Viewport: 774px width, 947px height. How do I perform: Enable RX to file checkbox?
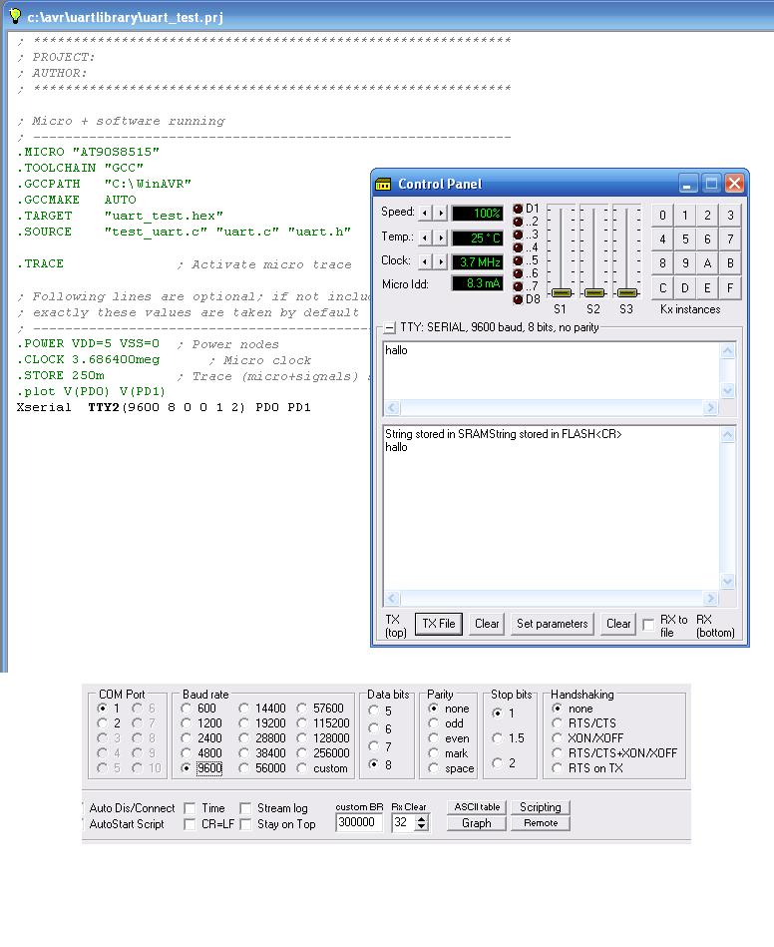pyautogui.click(x=648, y=625)
